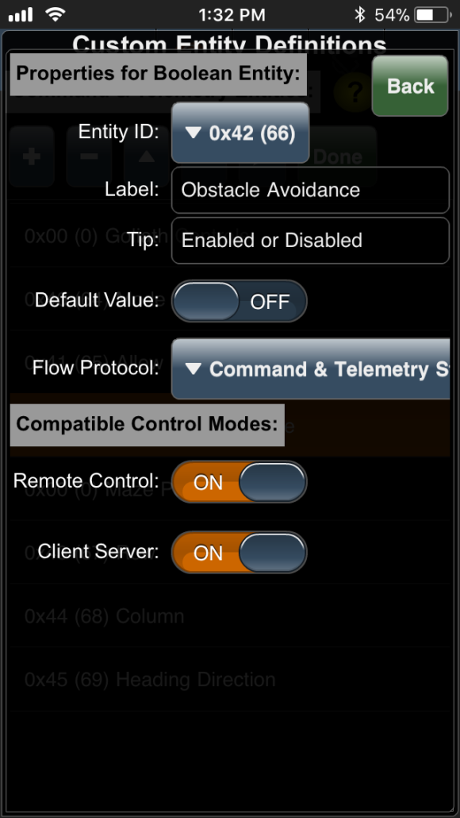Disable the Remote Control switch
Screen dimensions: 460x818
[239, 482]
